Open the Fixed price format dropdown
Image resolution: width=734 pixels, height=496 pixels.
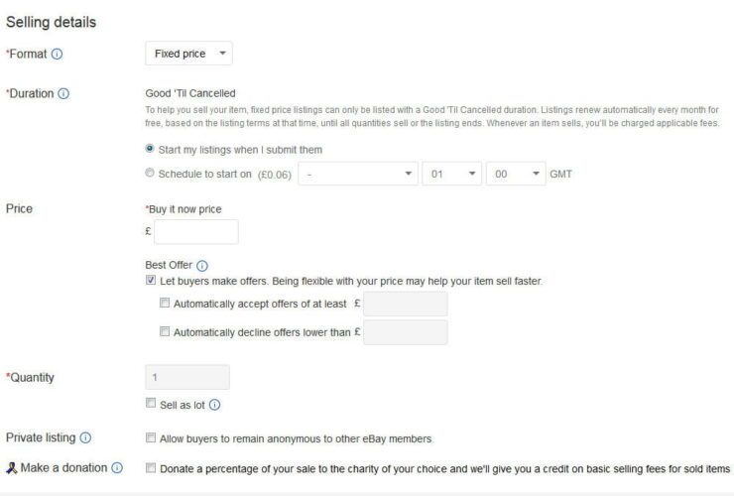188,54
